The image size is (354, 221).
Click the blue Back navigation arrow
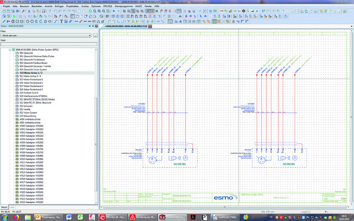click(114, 11)
